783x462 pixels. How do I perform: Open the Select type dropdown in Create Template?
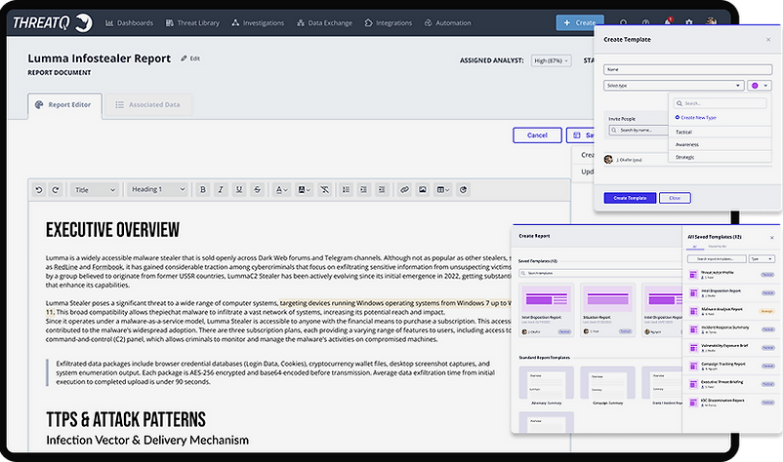coord(673,86)
